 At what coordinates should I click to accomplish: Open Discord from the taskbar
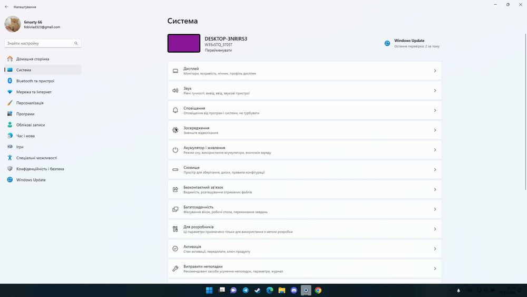tap(294, 290)
